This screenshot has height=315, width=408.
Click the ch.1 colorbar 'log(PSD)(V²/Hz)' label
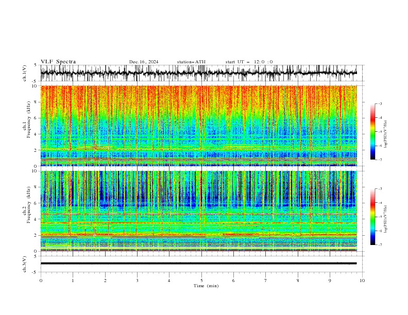click(386, 134)
